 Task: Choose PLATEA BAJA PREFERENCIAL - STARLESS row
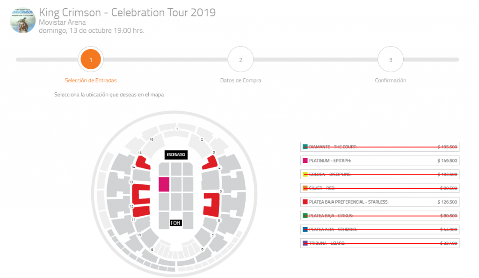click(379, 202)
